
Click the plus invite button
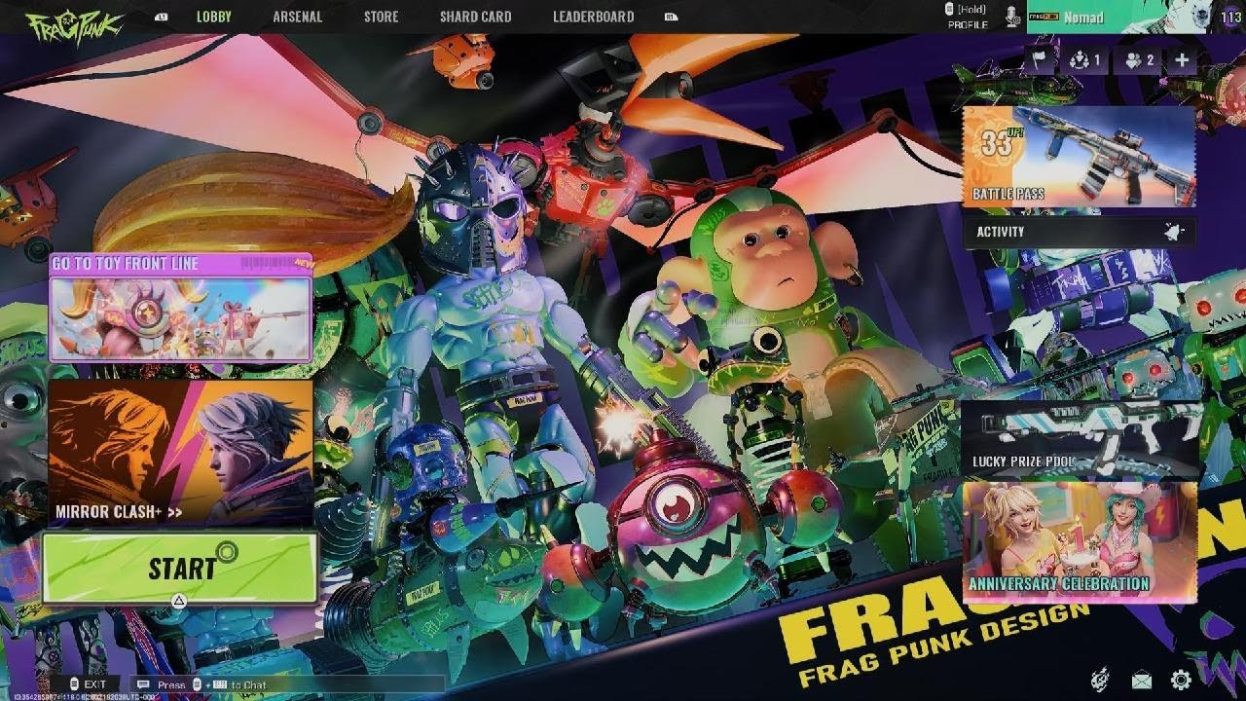click(1181, 60)
